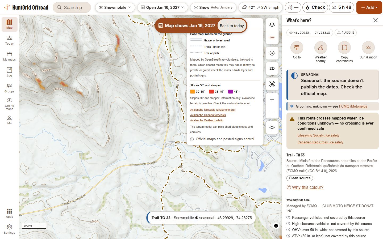Click the Go to signpost button

click(297, 50)
